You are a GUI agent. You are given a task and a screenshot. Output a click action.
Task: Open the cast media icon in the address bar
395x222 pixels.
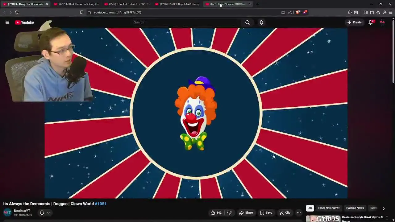[x=283, y=12]
